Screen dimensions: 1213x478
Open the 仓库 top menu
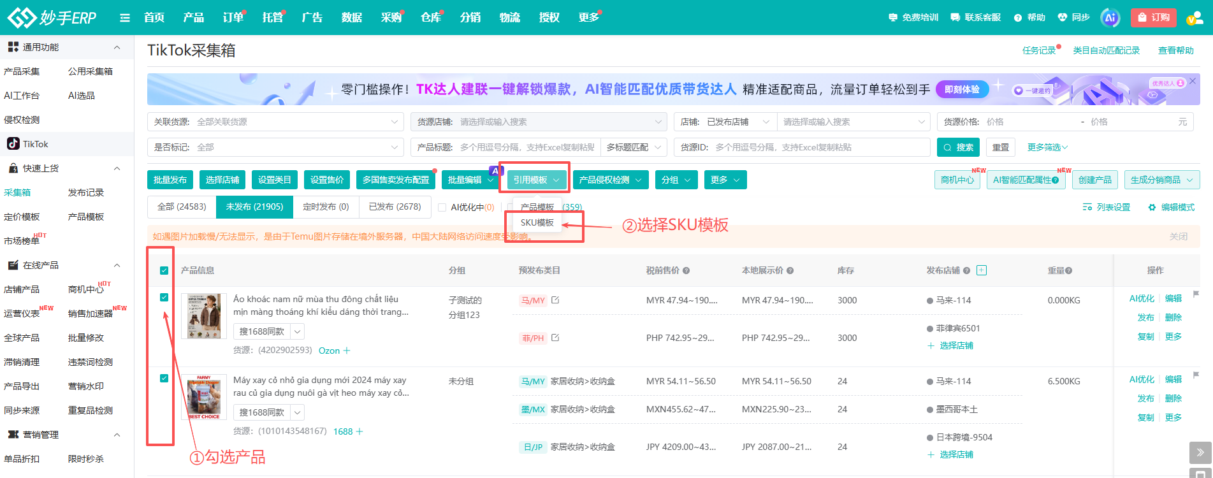click(x=431, y=17)
